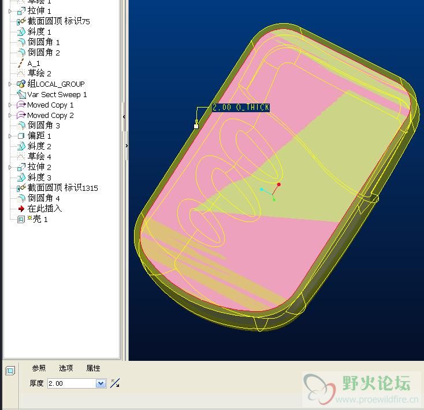424x410 pixels.
Task: Select 拉伸 2 label
Action: click(39, 167)
